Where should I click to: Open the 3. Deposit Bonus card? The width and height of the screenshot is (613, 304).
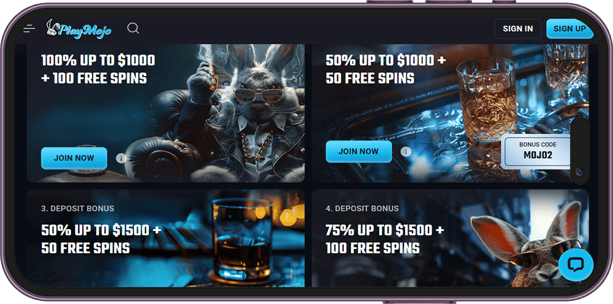[x=166, y=238]
